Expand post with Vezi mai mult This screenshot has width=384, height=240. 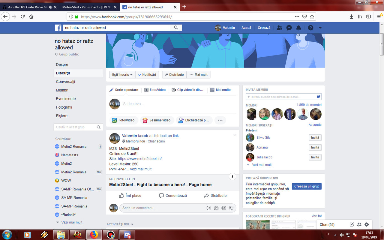[141, 169]
